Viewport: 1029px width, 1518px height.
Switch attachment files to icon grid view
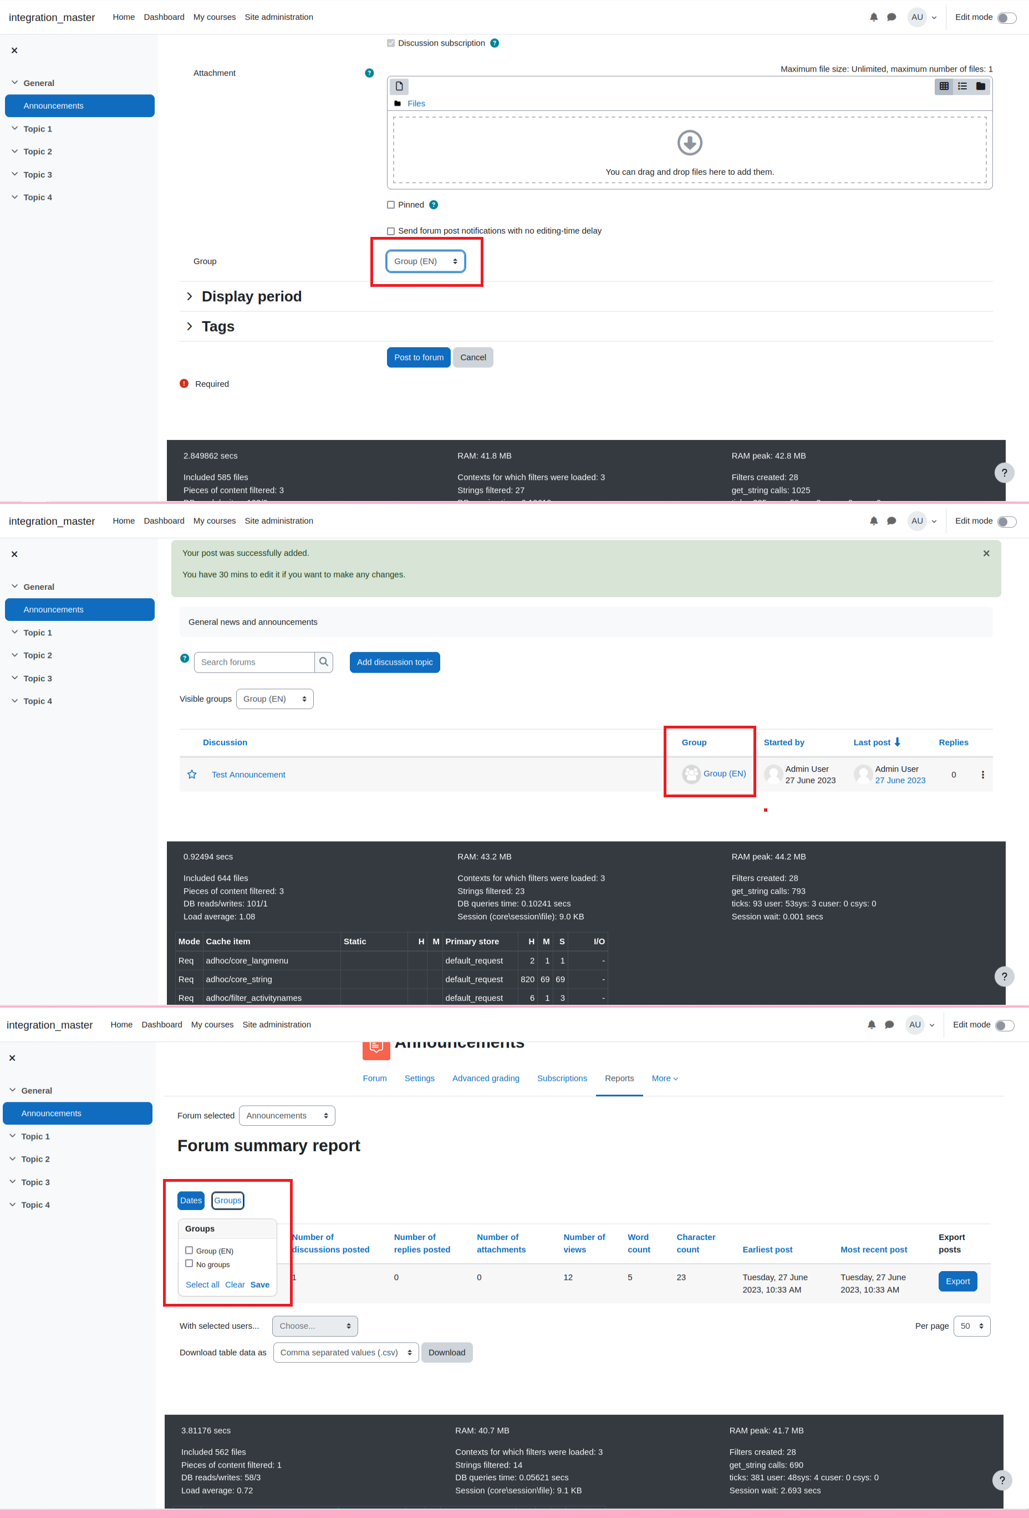[944, 86]
